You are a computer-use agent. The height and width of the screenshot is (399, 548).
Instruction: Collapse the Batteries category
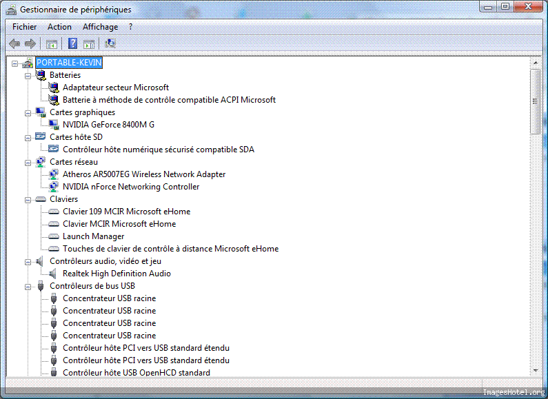28,75
